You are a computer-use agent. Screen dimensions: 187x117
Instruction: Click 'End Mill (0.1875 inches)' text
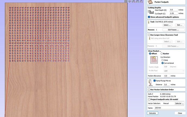tap(164, 22)
